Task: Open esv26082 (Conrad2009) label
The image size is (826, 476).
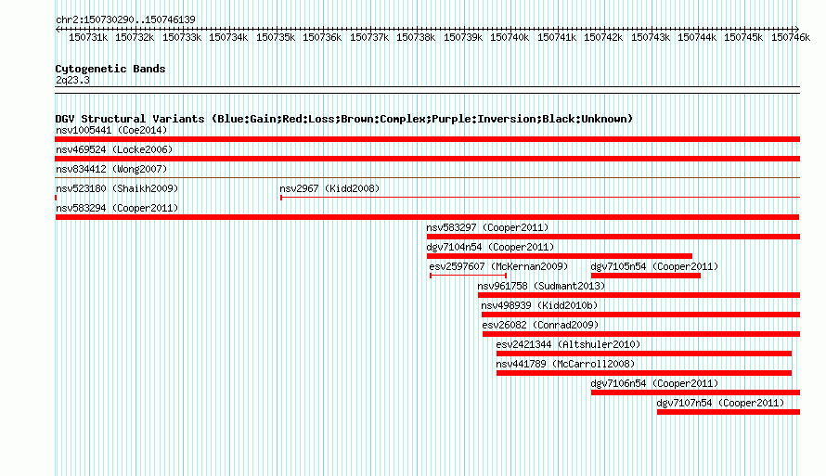Action: coord(540,325)
